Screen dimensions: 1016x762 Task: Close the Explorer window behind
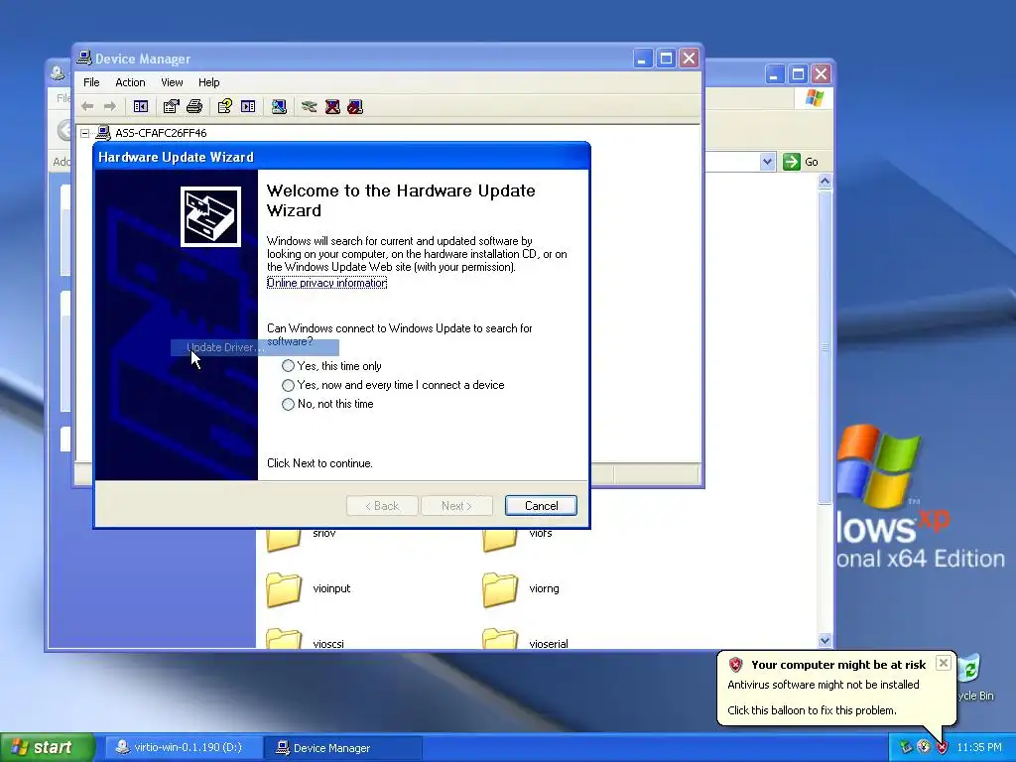coord(821,73)
